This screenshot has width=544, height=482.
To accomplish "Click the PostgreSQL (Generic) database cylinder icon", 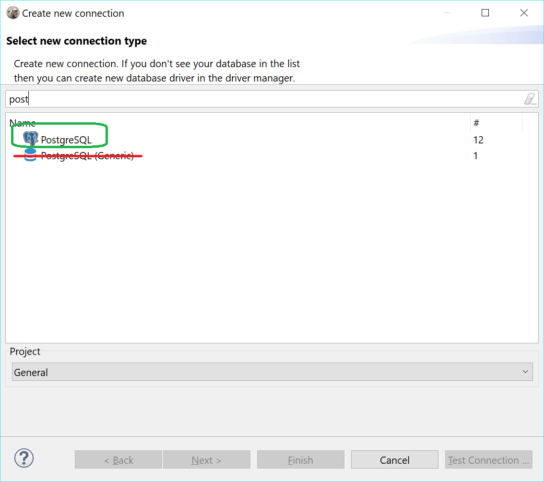I will pyautogui.click(x=30, y=154).
